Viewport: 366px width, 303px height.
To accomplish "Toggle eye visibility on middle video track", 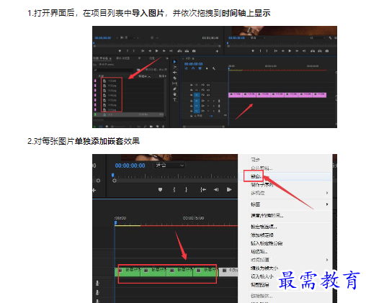I will coord(208,90).
